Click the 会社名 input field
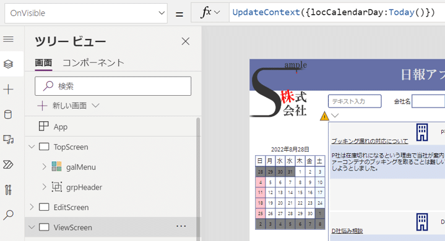The width and height of the screenshot is (445, 241). pyautogui.click(x=428, y=101)
